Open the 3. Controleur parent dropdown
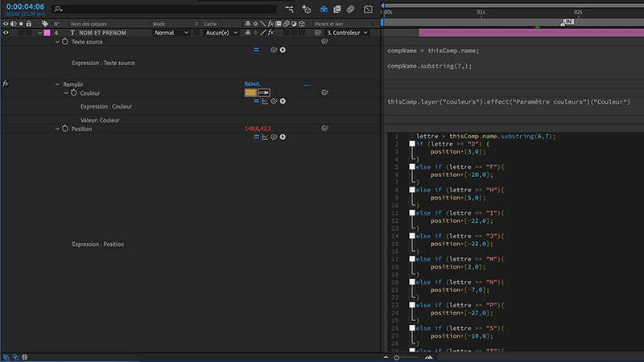644x362 pixels. [x=347, y=33]
